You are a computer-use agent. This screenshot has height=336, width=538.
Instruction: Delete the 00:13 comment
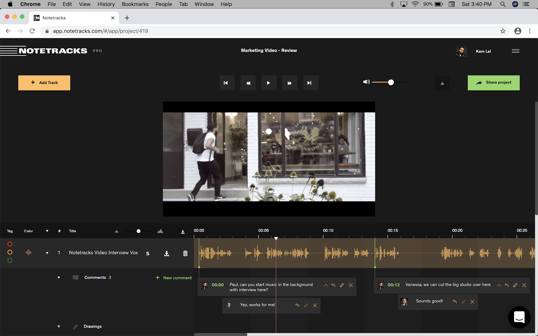click(524, 285)
